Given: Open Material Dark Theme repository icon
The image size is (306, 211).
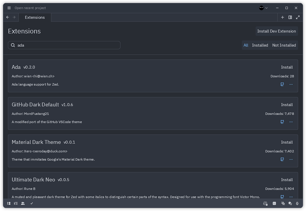Looking at the screenshot, I should pos(282,159).
